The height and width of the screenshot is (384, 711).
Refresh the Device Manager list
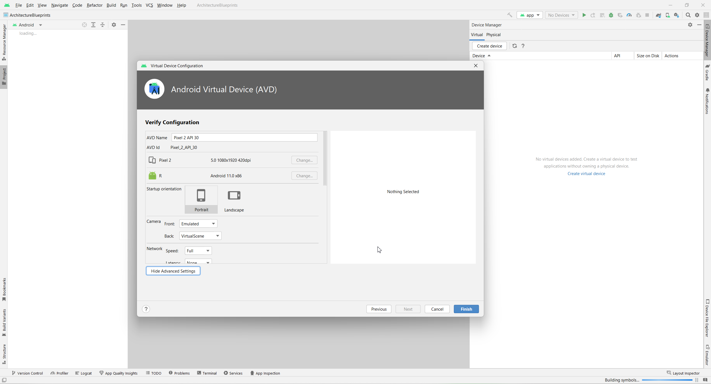click(x=515, y=46)
